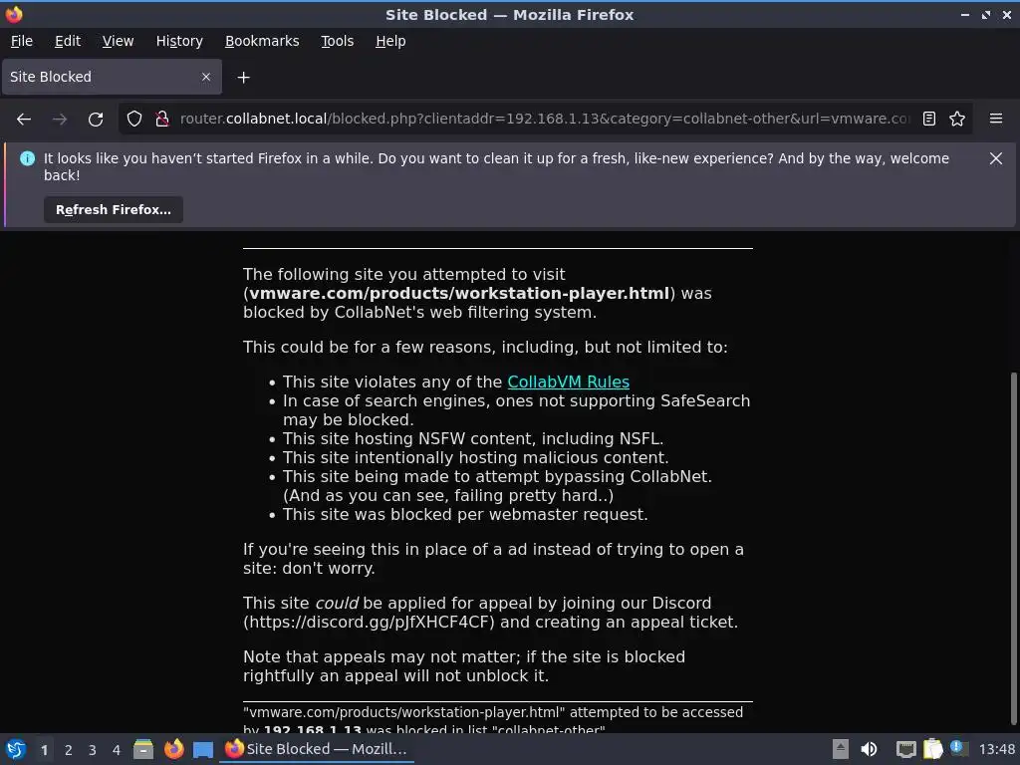The width and height of the screenshot is (1020, 765).
Task: Open the tracking protection shield icon
Action: point(134,120)
